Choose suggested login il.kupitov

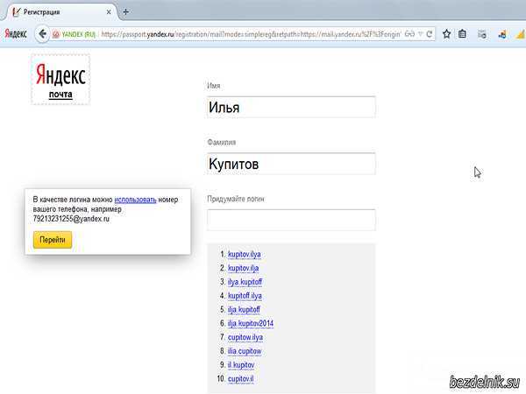[x=241, y=365]
